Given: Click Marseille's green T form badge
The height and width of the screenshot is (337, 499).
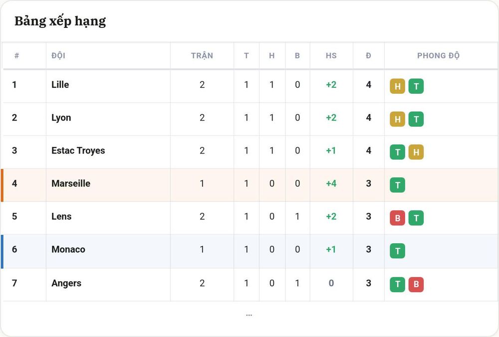Looking at the screenshot, I should pos(398,185).
